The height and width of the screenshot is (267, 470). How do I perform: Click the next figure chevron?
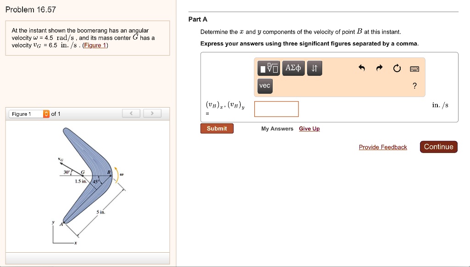click(x=152, y=113)
